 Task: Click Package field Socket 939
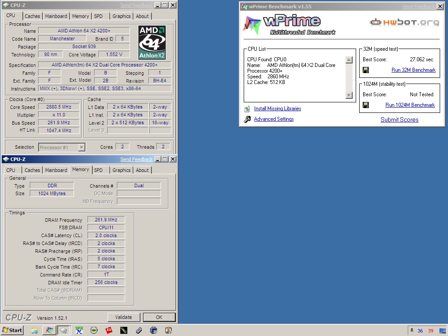coord(84,46)
